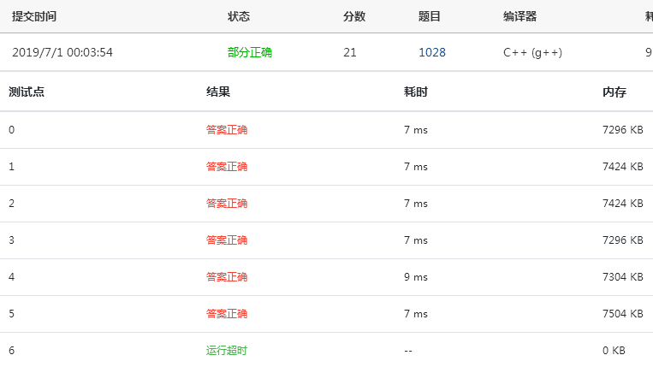The image size is (653, 367).
Task: Click the 分数 column header
Action: pyautogui.click(x=354, y=16)
